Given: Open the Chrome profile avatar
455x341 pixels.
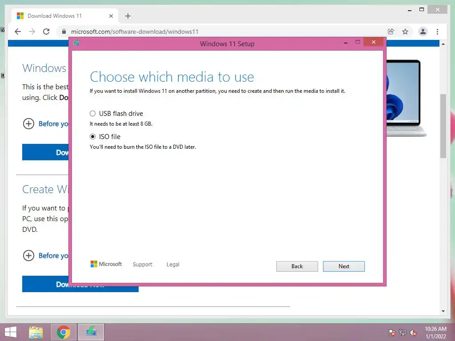Looking at the screenshot, I should point(423,32).
